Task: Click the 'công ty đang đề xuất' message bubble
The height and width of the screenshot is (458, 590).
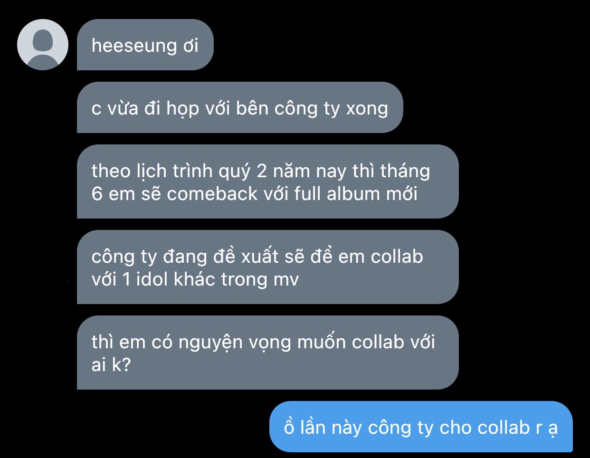Action: pos(267,267)
